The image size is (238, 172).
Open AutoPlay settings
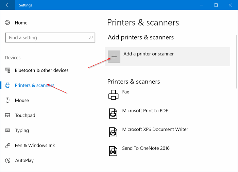click(24, 160)
